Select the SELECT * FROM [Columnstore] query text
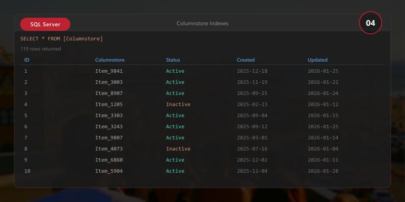Screen dimensions: 405x202 [61, 39]
